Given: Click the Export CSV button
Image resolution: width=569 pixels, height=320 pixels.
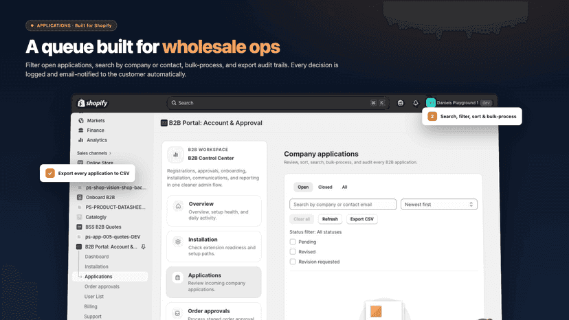Looking at the screenshot, I should coord(361,219).
